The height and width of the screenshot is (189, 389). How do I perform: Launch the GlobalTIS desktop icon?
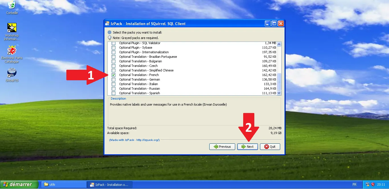pyautogui.click(x=12, y=73)
